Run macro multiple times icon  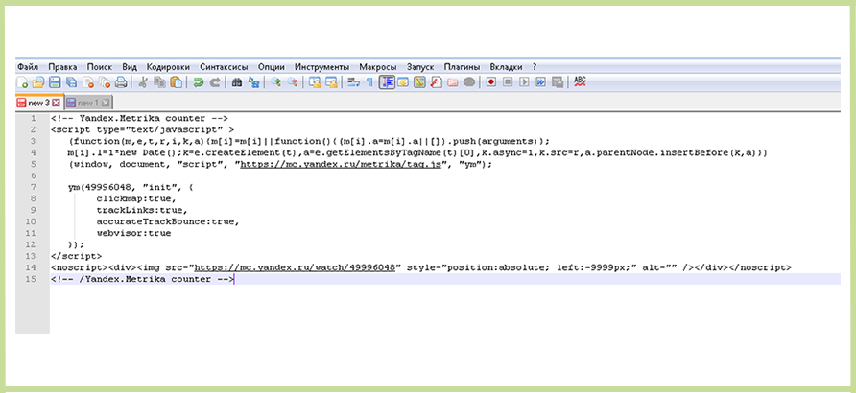(540, 82)
